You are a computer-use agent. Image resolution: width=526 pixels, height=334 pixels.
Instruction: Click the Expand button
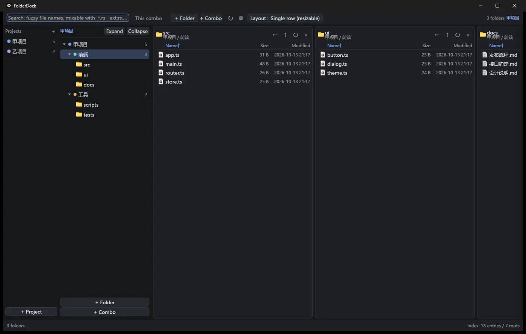click(x=115, y=31)
